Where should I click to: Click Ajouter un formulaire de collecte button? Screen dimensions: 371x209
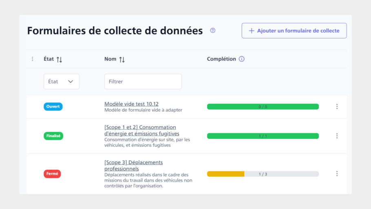294,31
